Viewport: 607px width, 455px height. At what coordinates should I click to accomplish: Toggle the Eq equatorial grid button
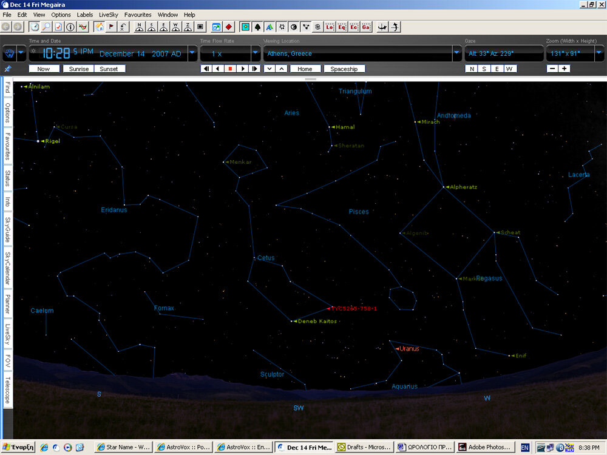point(342,27)
